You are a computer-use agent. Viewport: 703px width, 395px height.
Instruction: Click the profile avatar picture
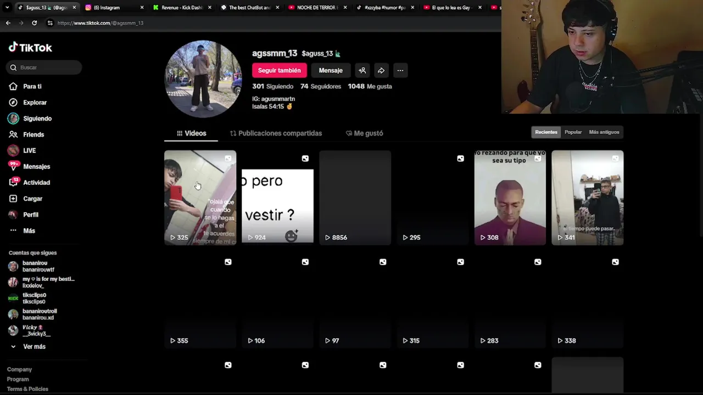tap(203, 79)
